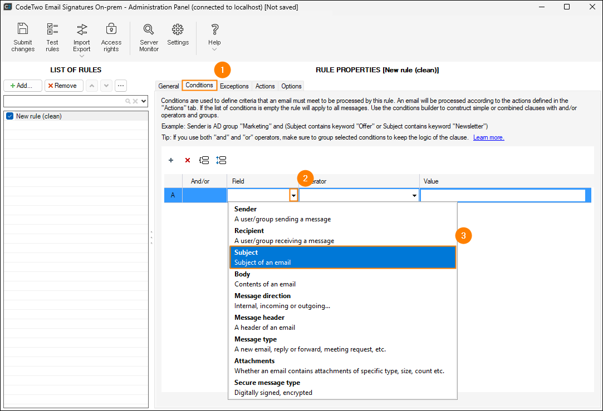
Task: Click the Remove rule button
Action: pyautogui.click(x=63, y=86)
